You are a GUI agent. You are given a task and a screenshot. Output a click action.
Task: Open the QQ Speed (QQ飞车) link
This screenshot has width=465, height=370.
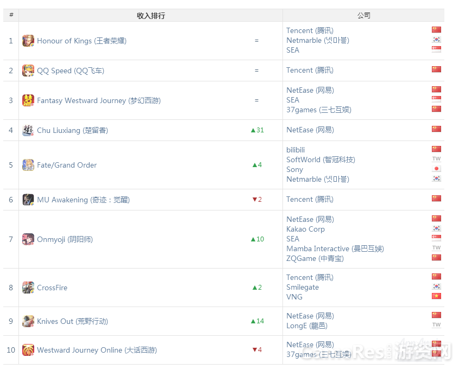click(71, 71)
